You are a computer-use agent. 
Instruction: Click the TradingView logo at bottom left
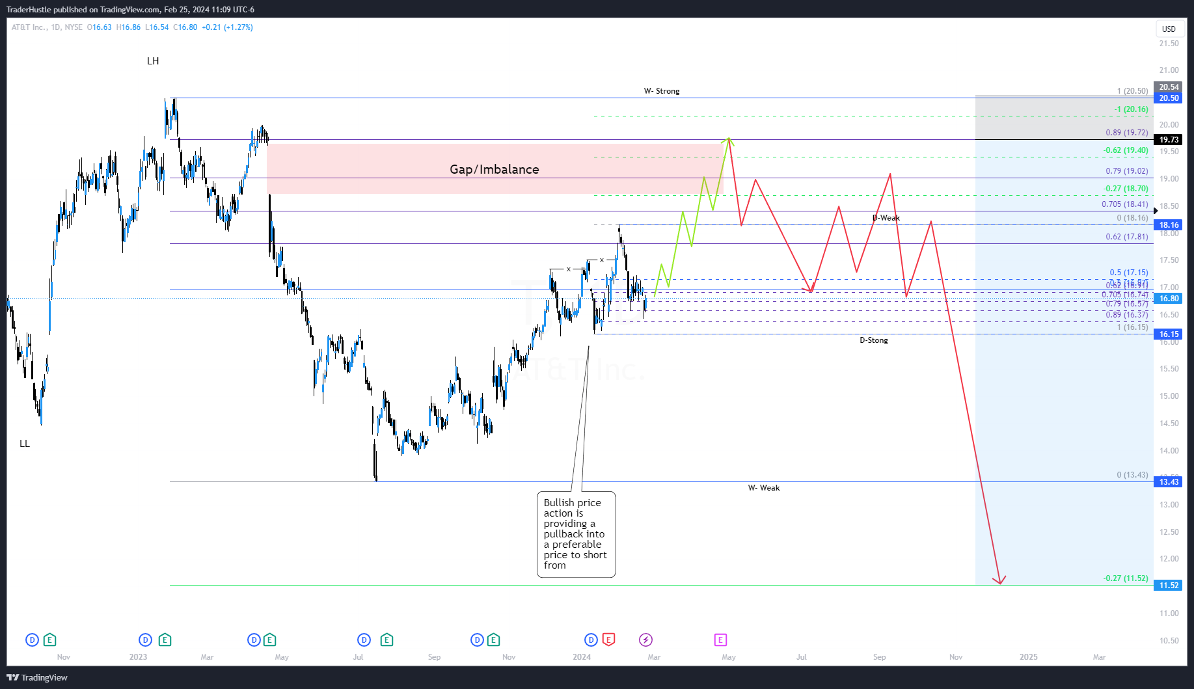pyautogui.click(x=37, y=677)
